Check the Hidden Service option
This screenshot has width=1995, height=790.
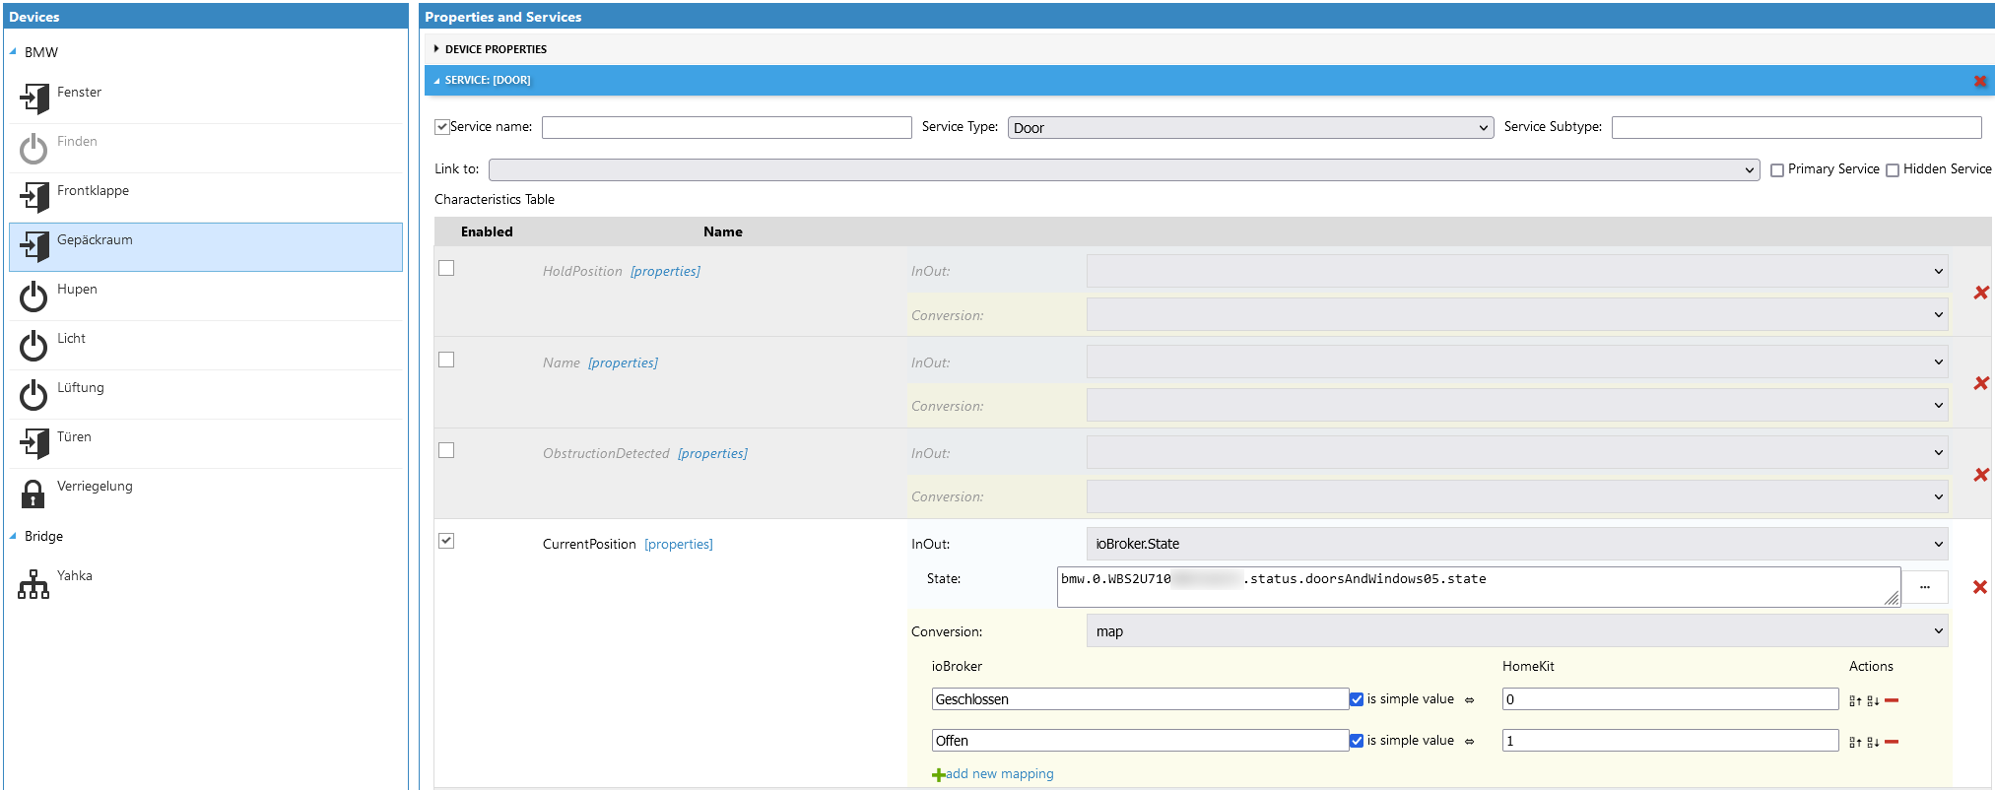click(1893, 170)
